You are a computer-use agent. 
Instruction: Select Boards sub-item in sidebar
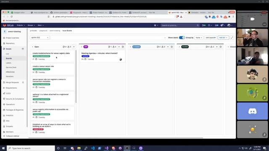tap(9, 58)
